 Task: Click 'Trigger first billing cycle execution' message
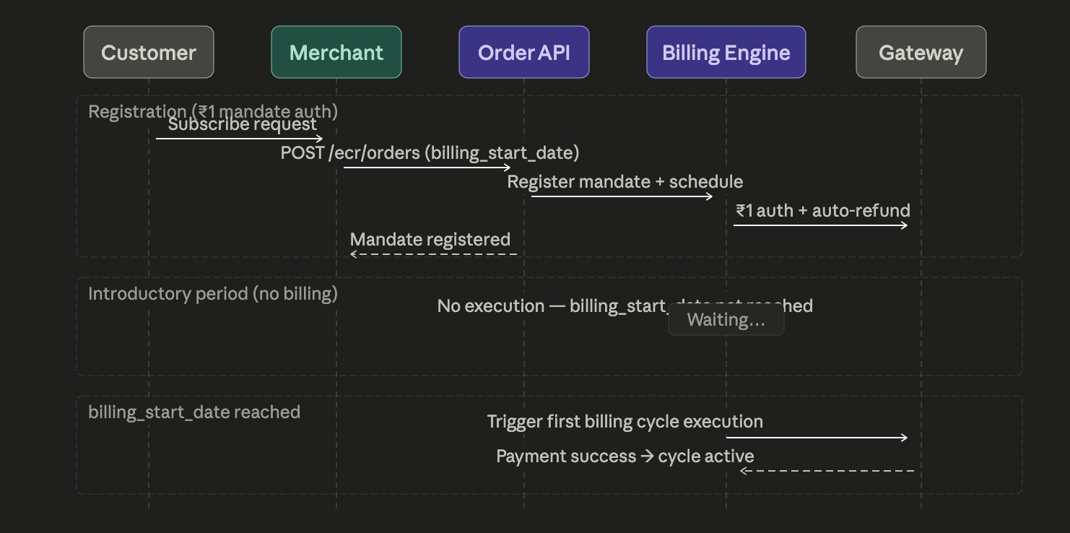tap(625, 422)
